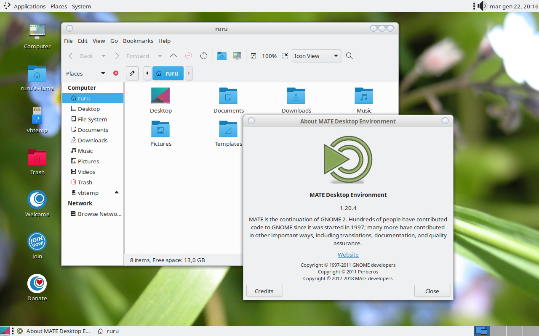Click the path bar right scroll arrow
539x336 pixels.
click(x=189, y=73)
